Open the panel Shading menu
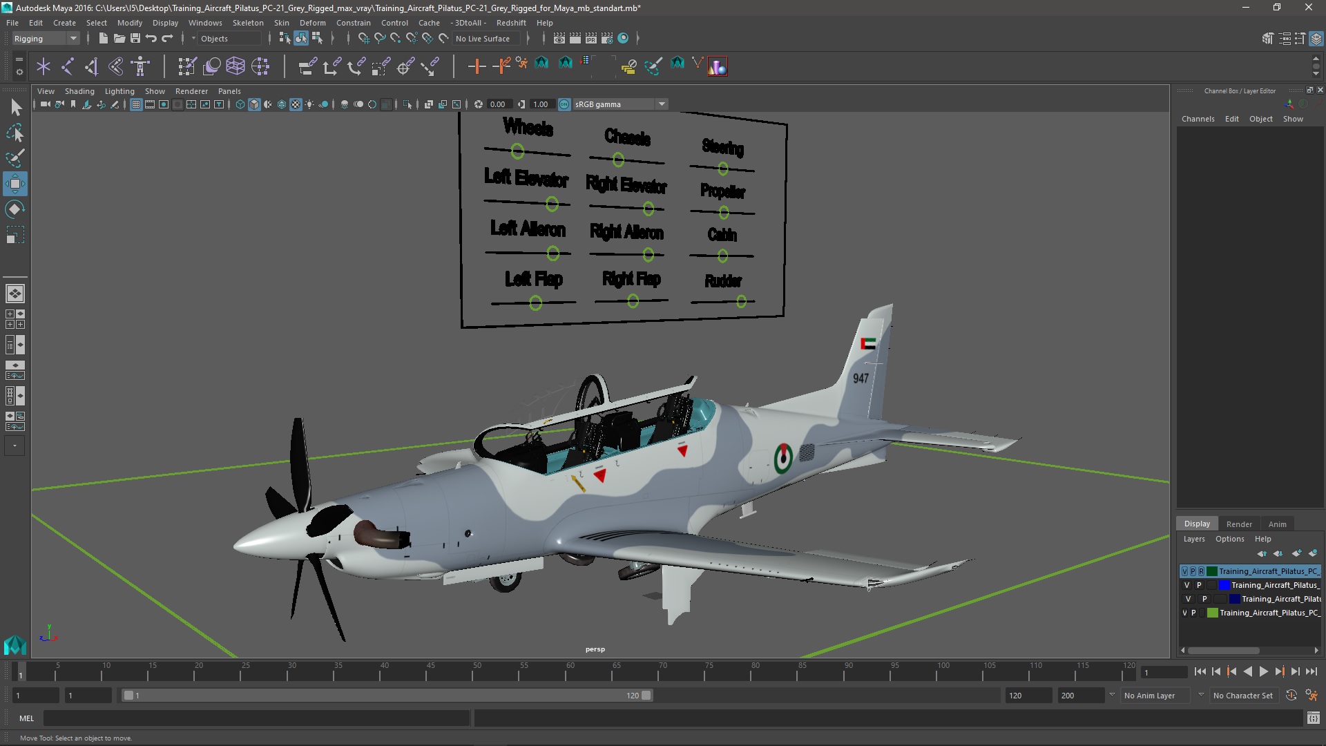Screen dimensions: 1326x746 pos(79,91)
